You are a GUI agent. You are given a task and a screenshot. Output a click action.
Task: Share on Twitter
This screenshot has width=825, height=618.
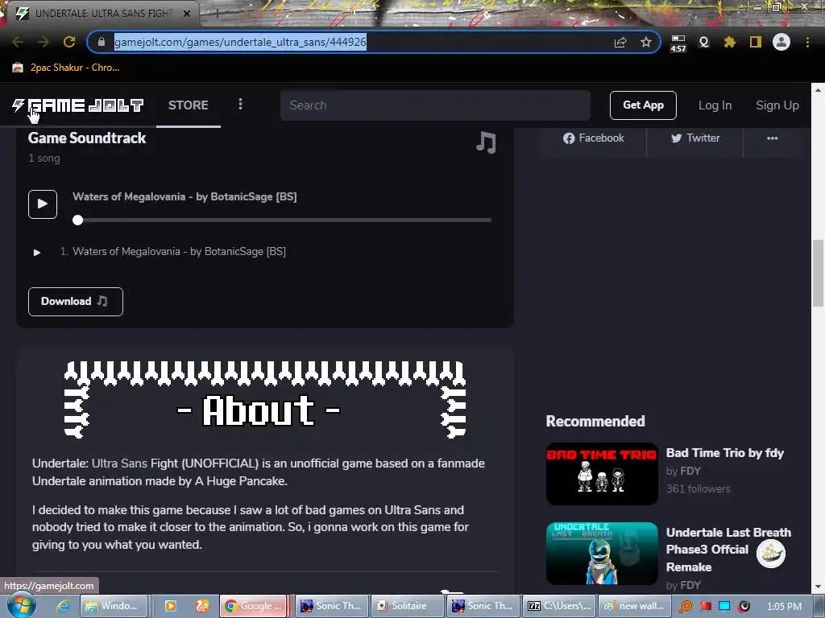click(695, 138)
